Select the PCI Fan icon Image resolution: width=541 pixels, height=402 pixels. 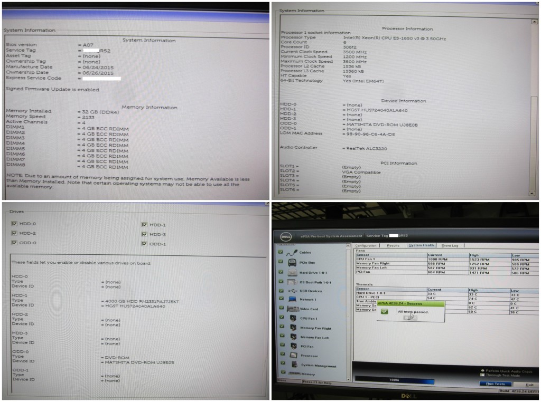click(x=294, y=346)
